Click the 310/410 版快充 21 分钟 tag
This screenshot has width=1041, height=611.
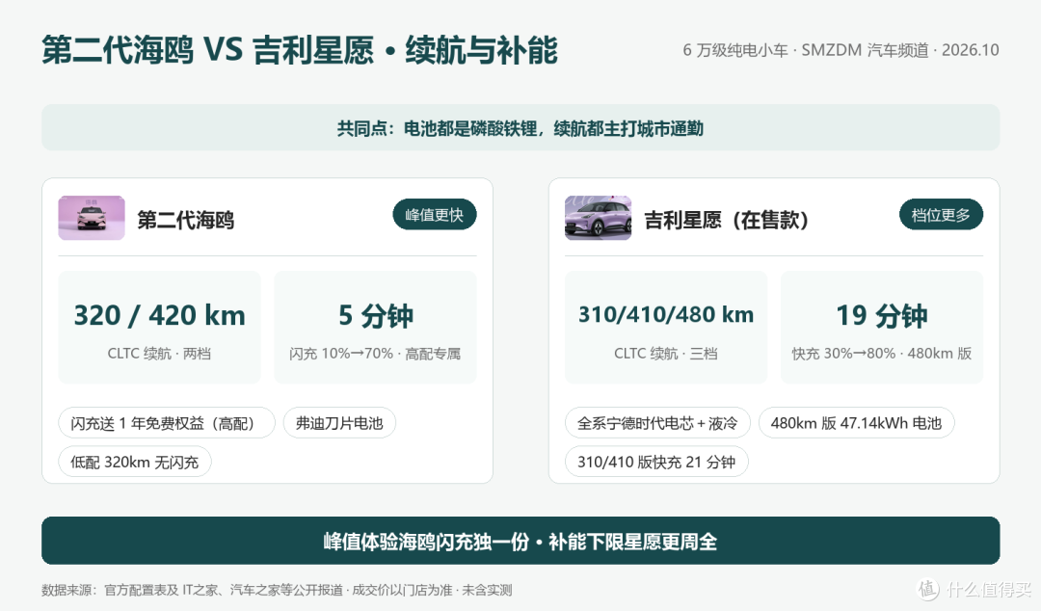click(x=656, y=462)
